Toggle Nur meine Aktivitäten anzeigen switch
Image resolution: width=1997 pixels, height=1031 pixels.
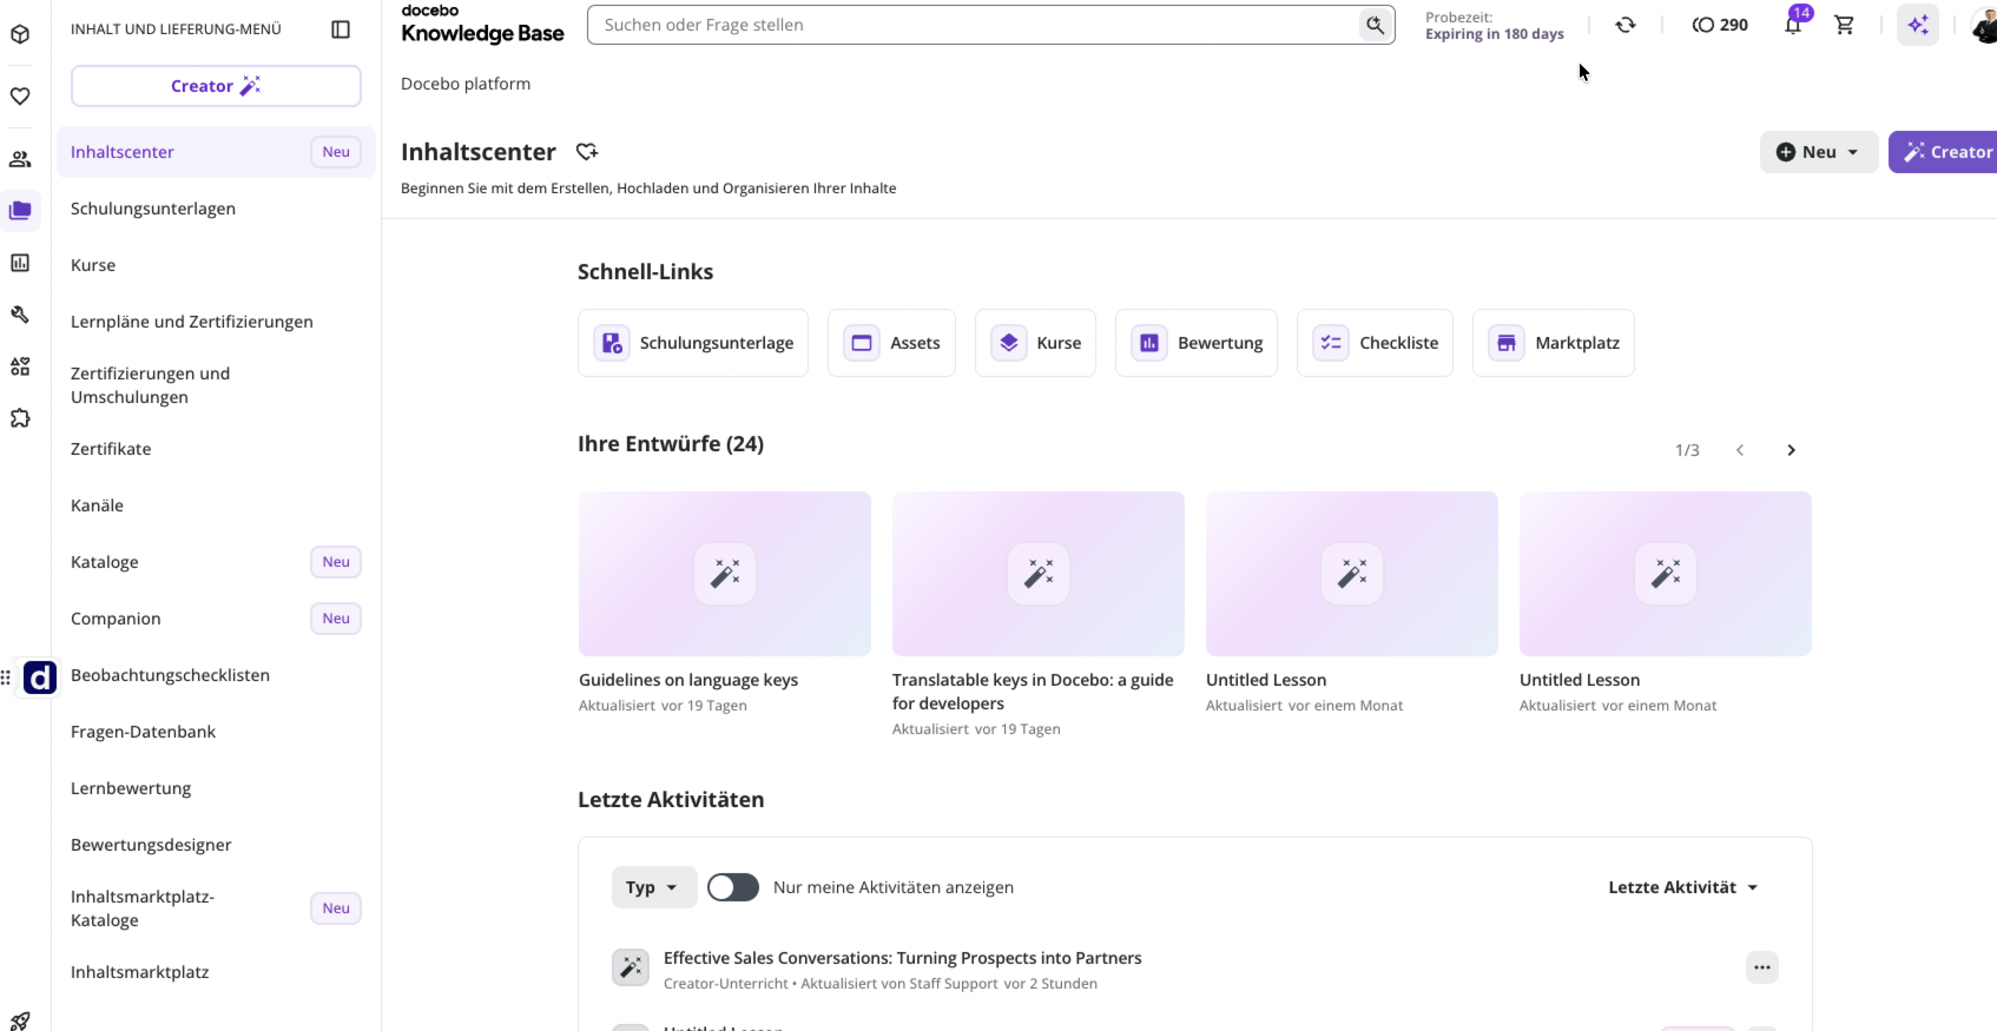coord(733,887)
